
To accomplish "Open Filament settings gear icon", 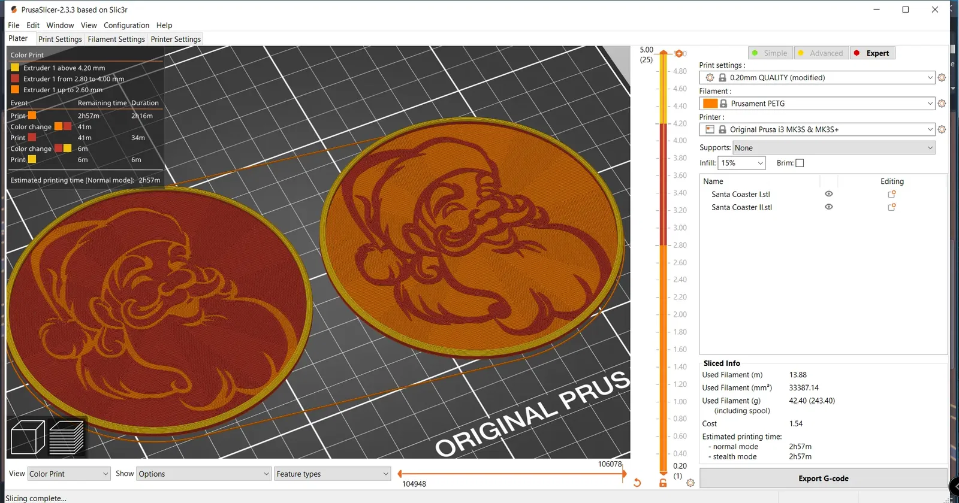I will point(942,104).
